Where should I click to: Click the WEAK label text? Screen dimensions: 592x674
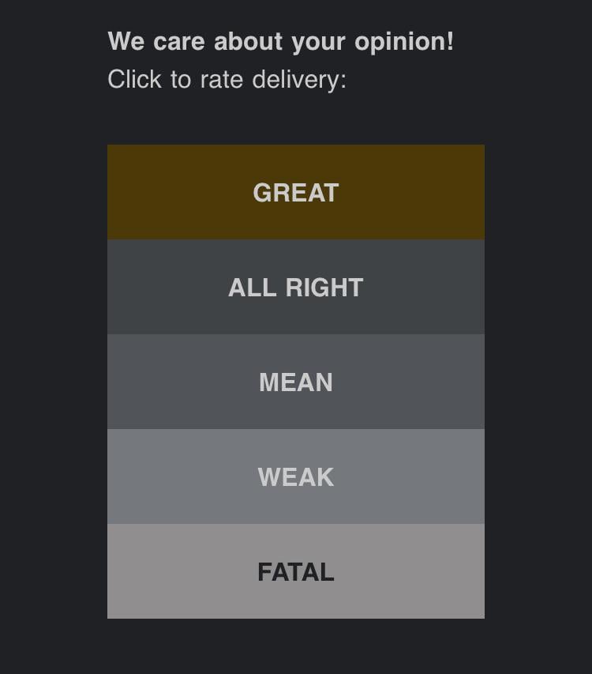point(296,477)
